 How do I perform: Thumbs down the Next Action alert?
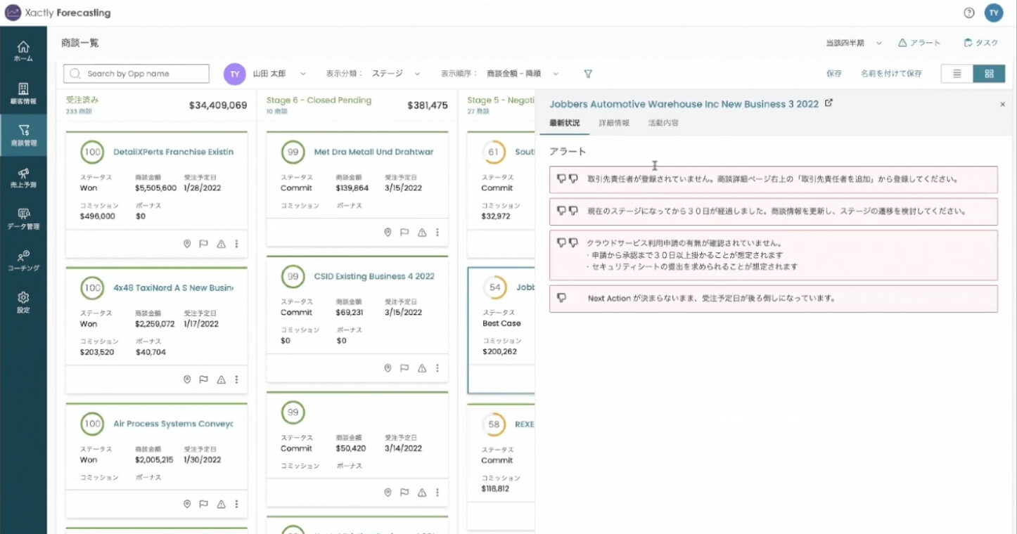[561, 298]
